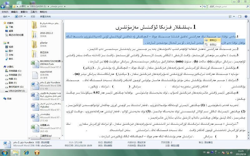
Task: Click 新建文件夹 to create a folder
Action: (x=45, y=17)
